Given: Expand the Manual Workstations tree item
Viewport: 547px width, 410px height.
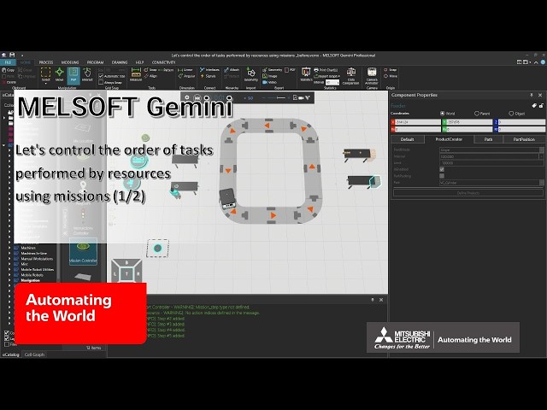Looking at the screenshot, I should coord(9,259).
